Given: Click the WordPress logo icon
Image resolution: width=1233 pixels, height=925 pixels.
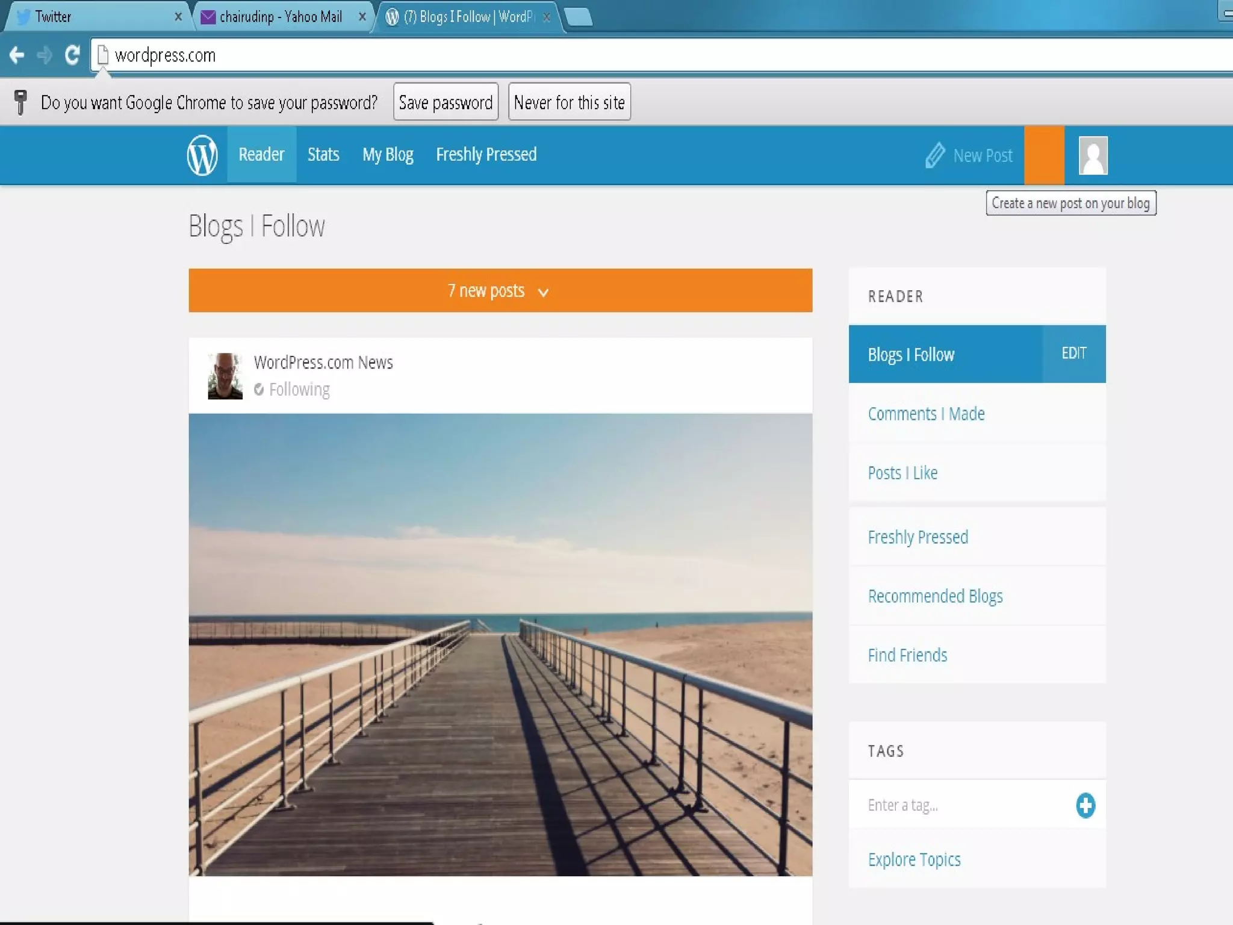Looking at the screenshot, I should [202, 155].
